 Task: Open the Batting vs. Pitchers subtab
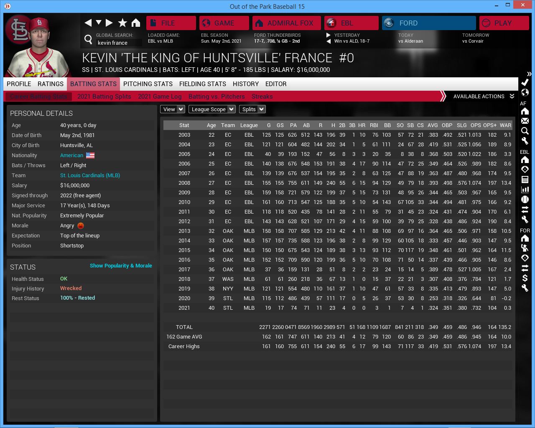[217, 97]
